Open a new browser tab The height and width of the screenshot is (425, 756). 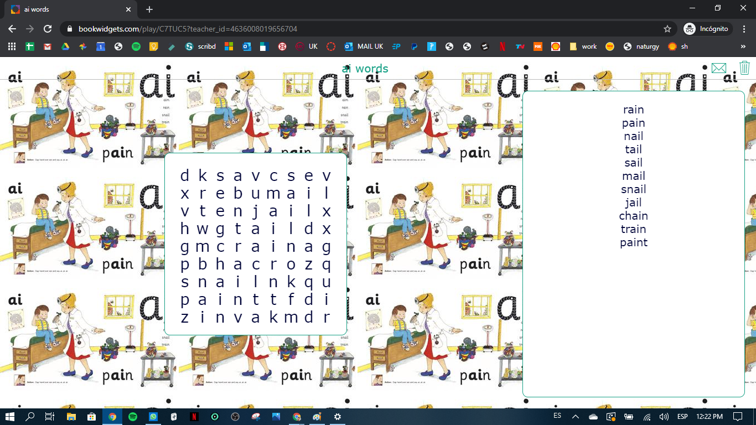pos(149,9)
